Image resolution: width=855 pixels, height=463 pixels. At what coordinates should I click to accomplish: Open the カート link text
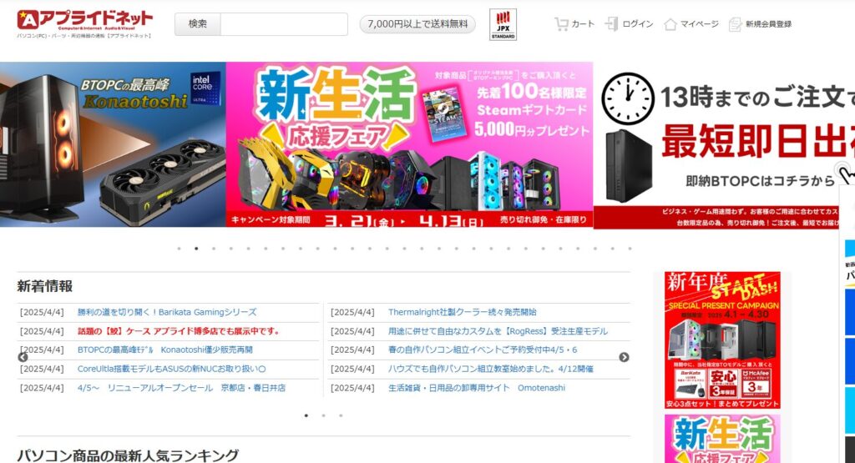(583, 24)
